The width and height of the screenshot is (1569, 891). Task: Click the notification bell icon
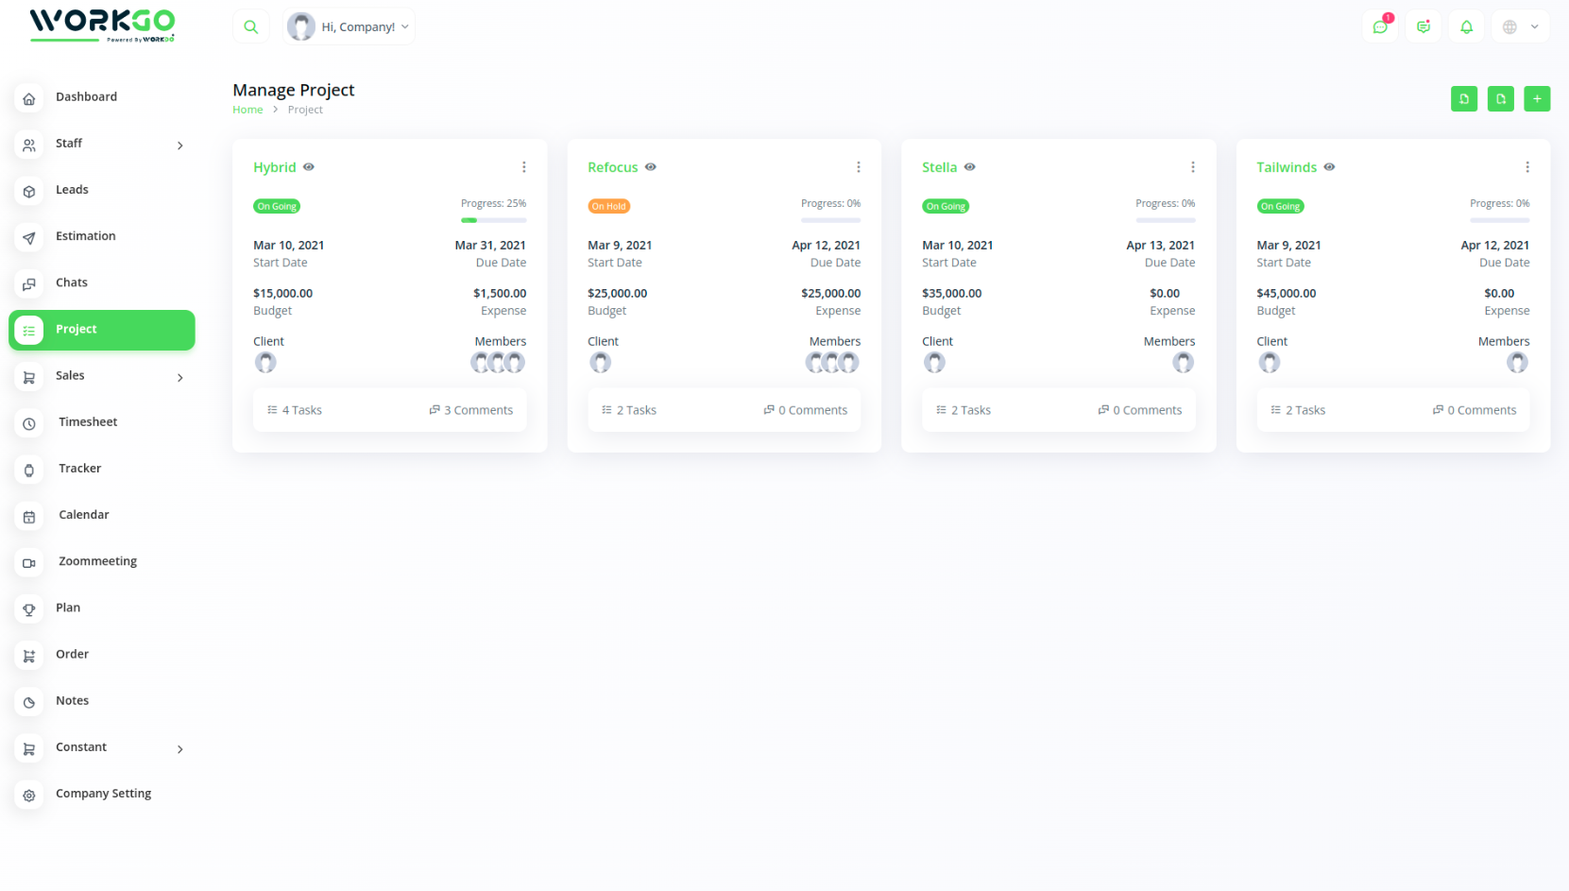1466,26
